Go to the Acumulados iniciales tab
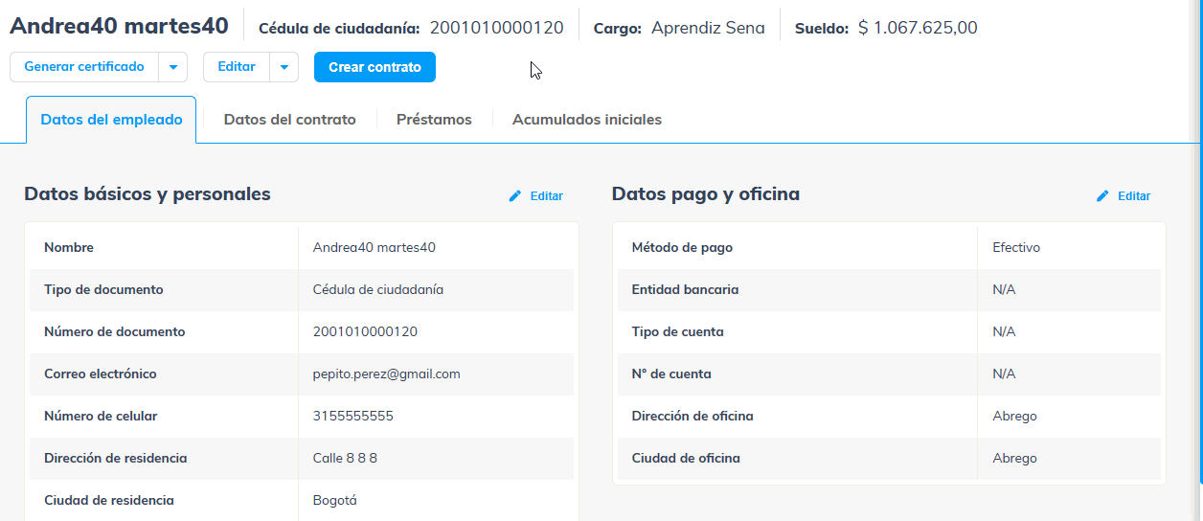Screen dimensions: 1203x521 click(586, 120)
